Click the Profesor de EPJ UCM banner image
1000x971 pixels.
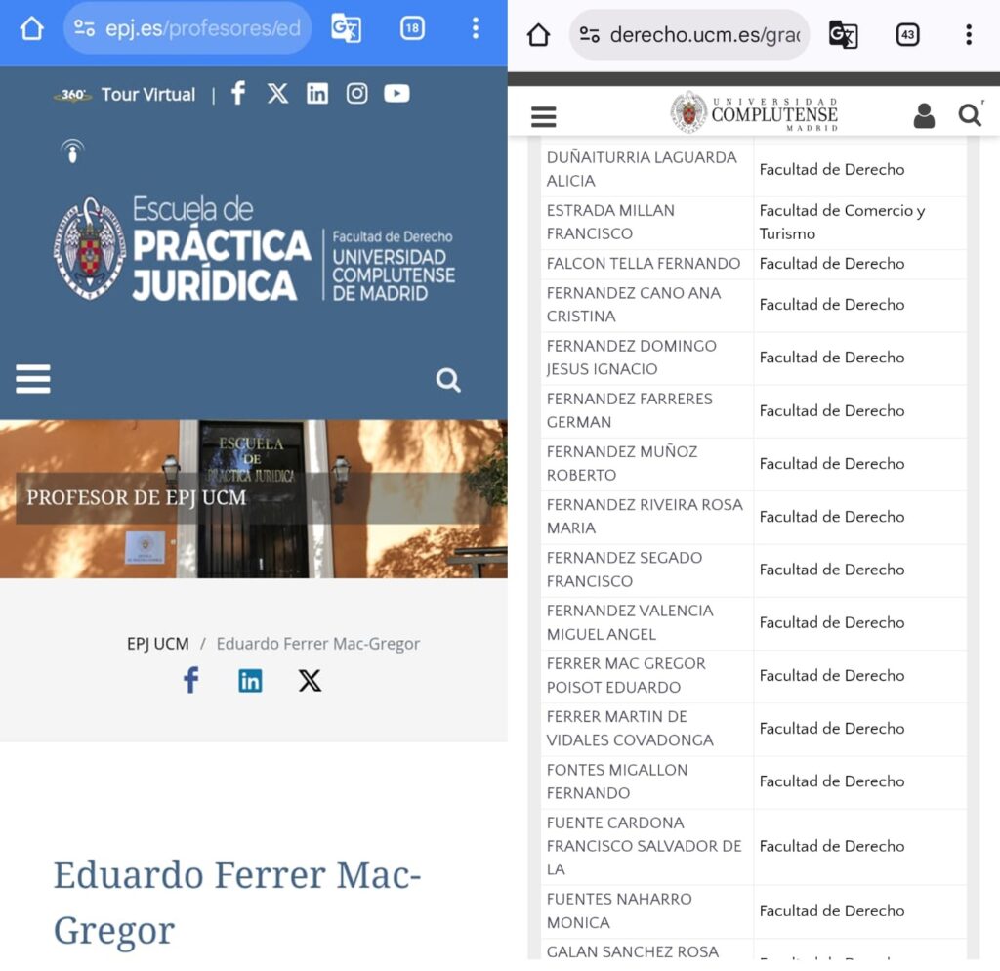pyautogui.click(x=254, y=499)
